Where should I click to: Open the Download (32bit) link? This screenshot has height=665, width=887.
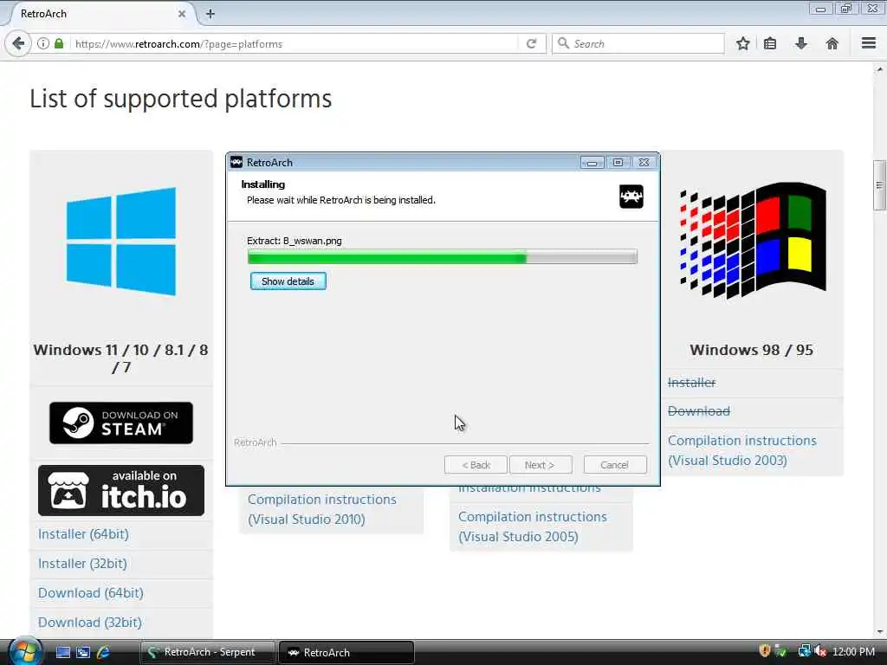point(90,622)
